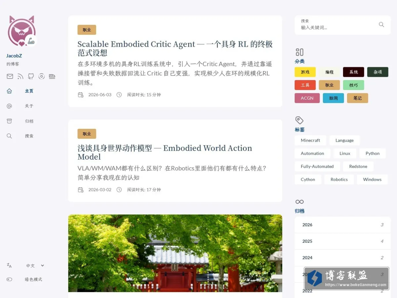This screenshot has width=397, height=298.
Task: Select the tan 职业 category in sidebar
Action: point(329,85)
